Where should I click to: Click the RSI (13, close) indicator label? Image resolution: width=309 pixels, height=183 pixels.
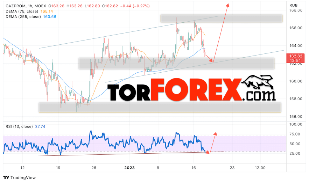(x=19, y=126)
